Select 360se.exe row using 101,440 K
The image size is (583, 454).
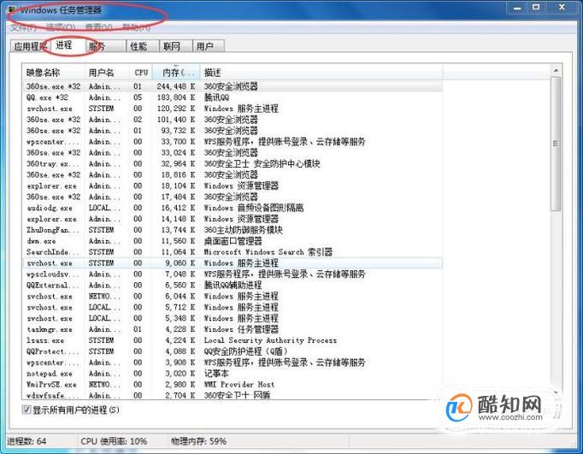[233, 120]
